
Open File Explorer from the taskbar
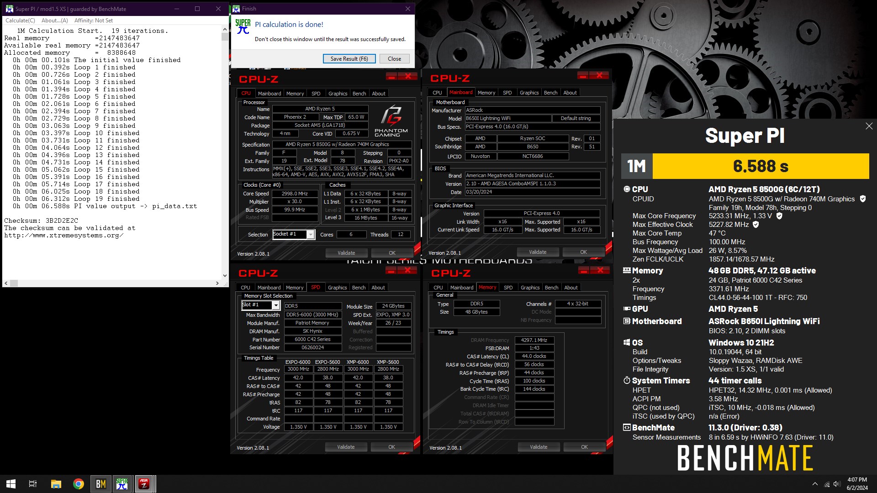tap(56, 484)
